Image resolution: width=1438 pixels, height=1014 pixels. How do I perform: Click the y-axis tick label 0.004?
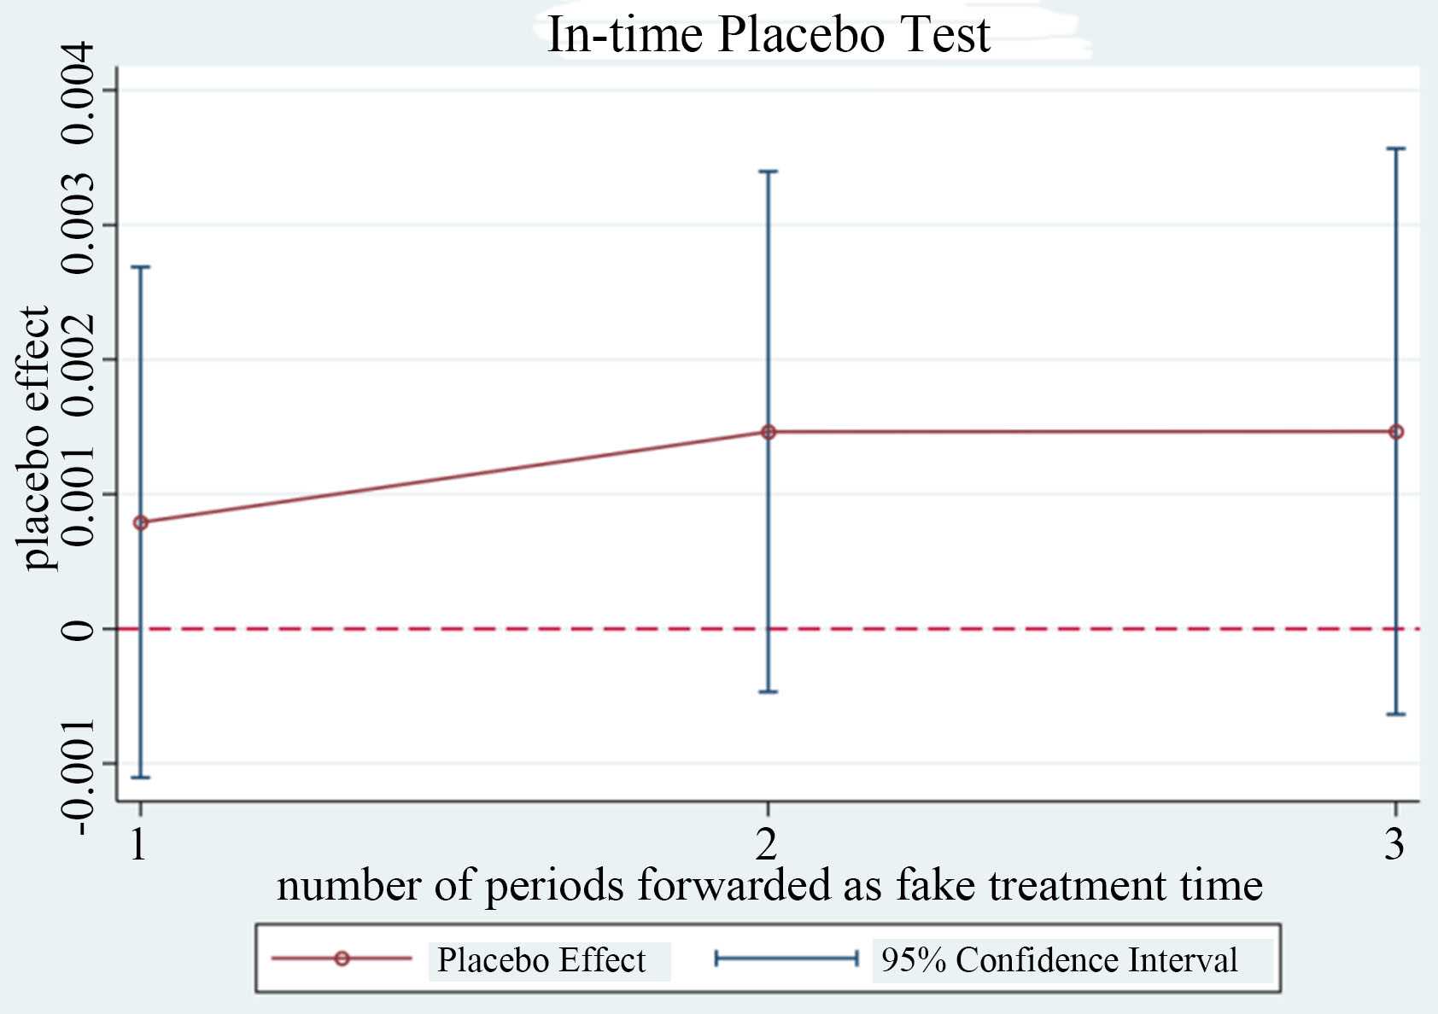pos(79,91)
